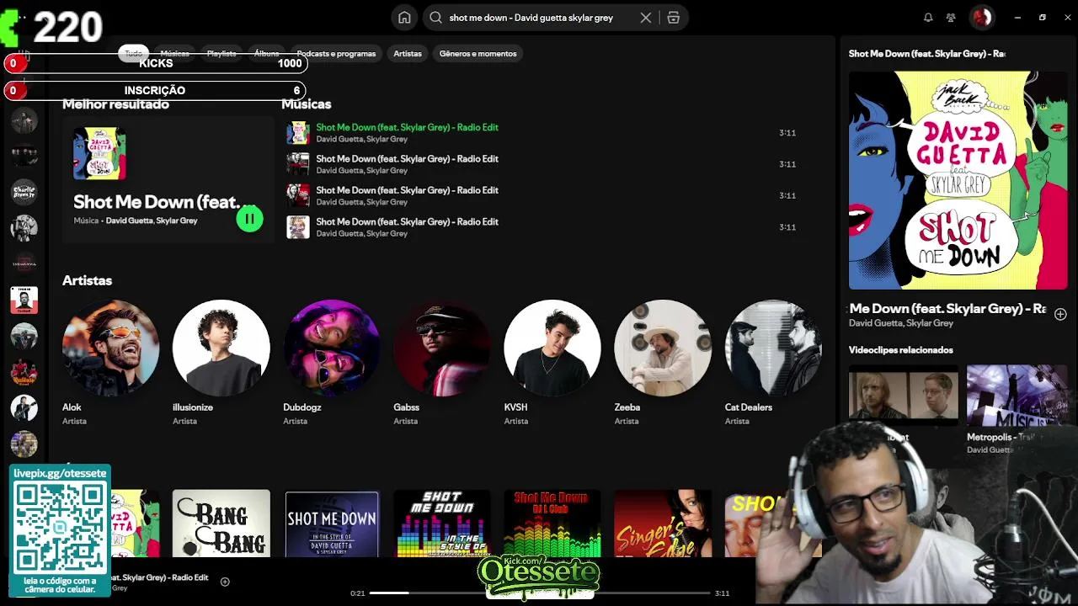The width and height of the screenshot is (1078, 606).
Task: Open David Guetta link in best result
Action: click(129, 221)
